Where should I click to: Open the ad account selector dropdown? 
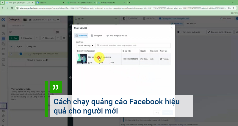[x=41, y=20]
